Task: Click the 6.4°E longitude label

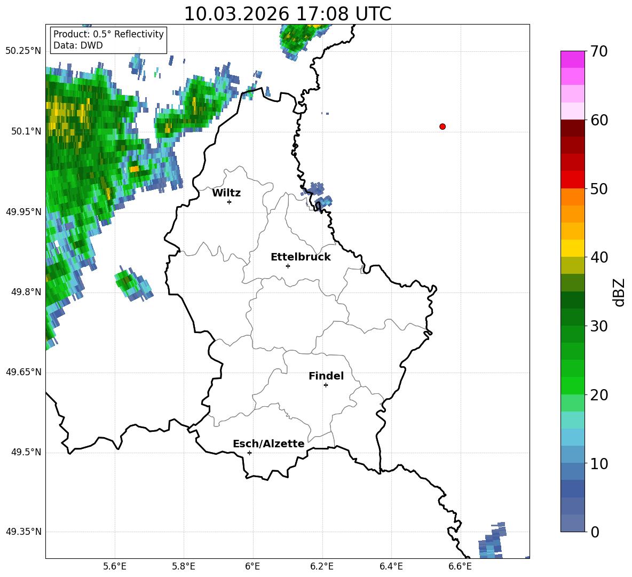Action: 391,566
